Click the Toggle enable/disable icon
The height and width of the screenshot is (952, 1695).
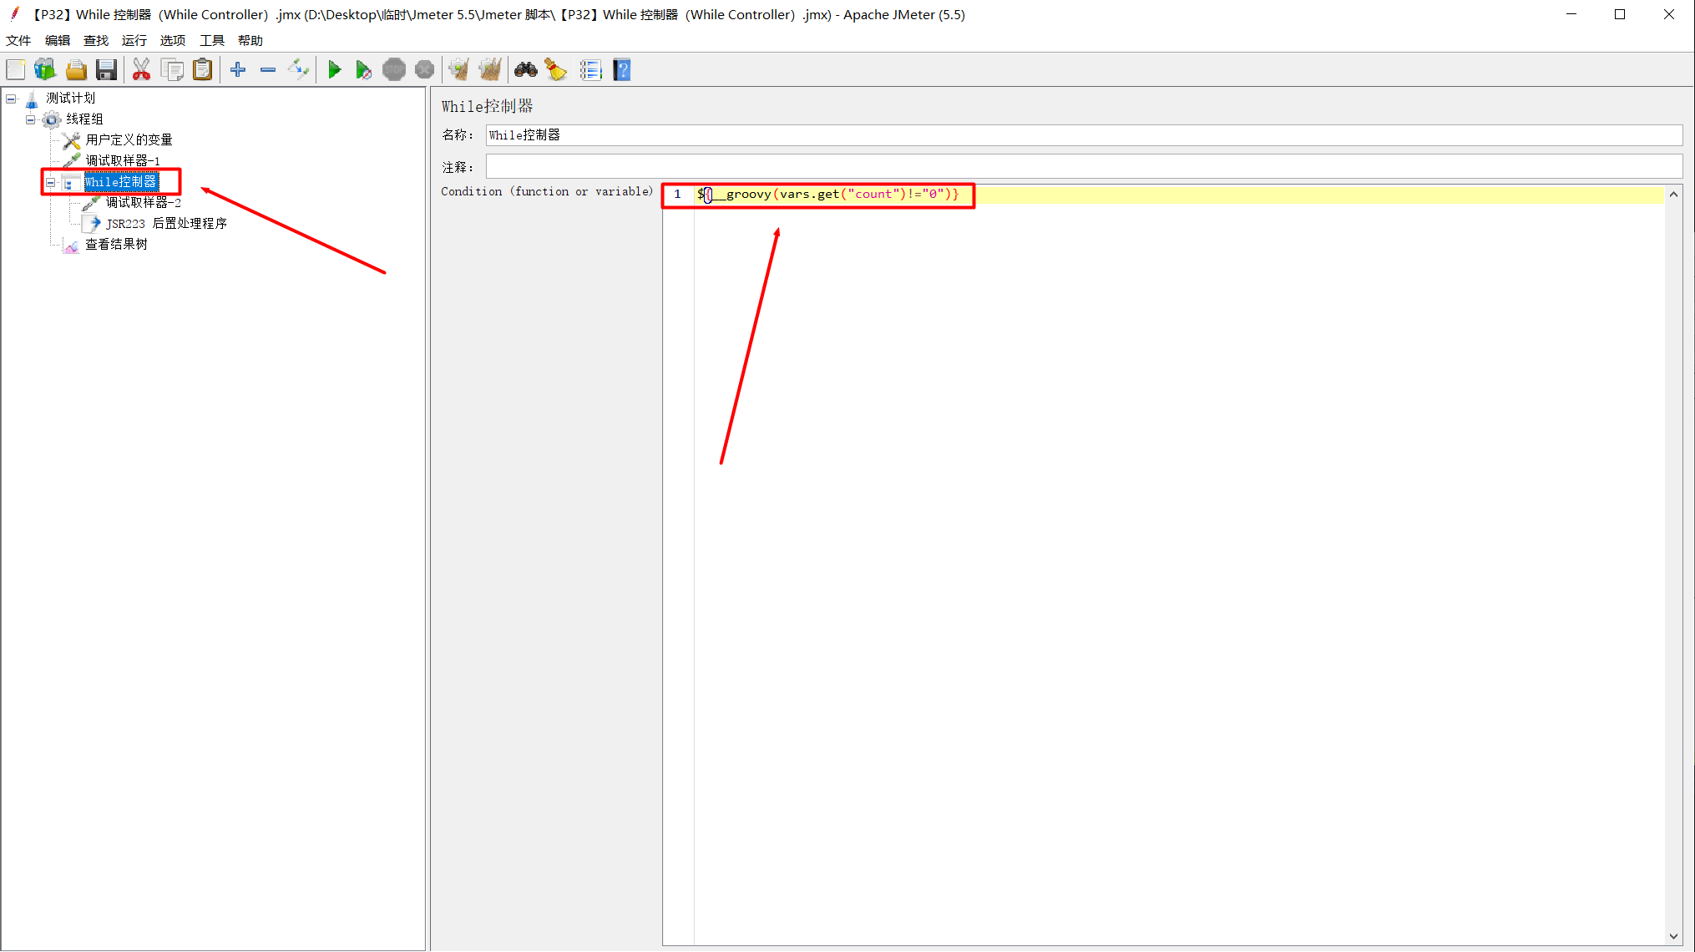(x=298, y=70)
